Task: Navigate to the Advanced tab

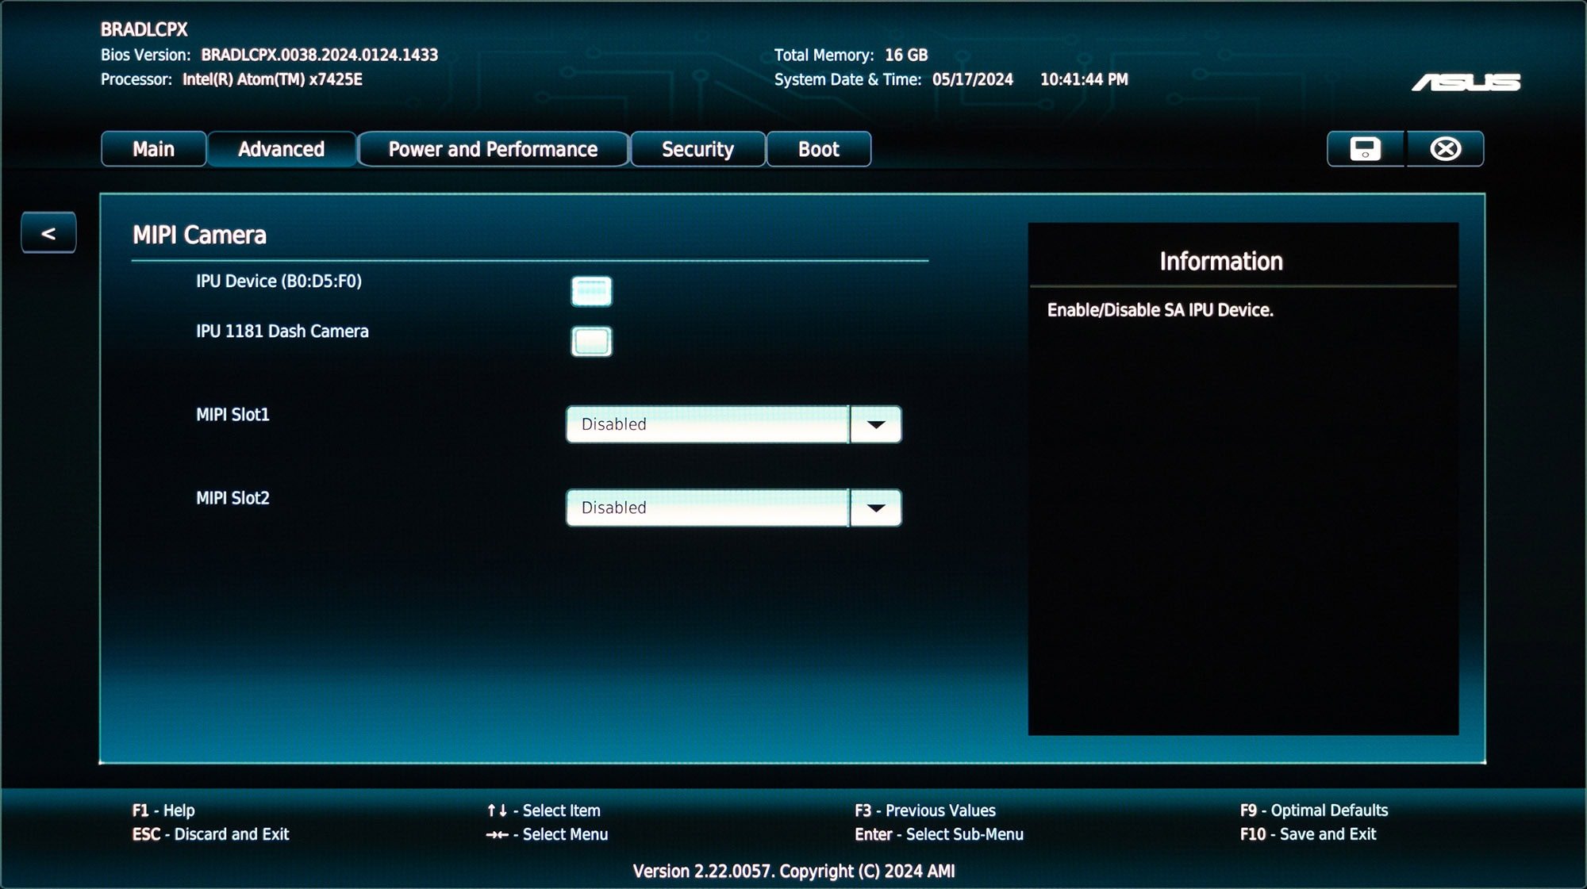Action: pos(280,148)
